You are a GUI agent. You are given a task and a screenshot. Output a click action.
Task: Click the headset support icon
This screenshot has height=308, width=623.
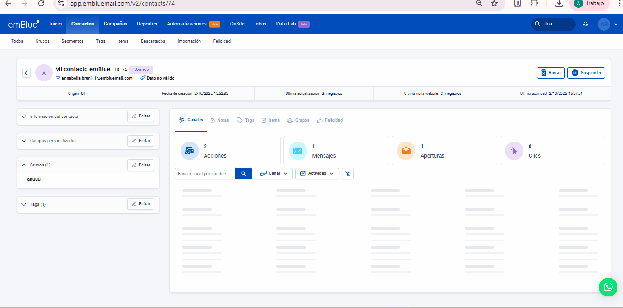(x=586, y=24)
